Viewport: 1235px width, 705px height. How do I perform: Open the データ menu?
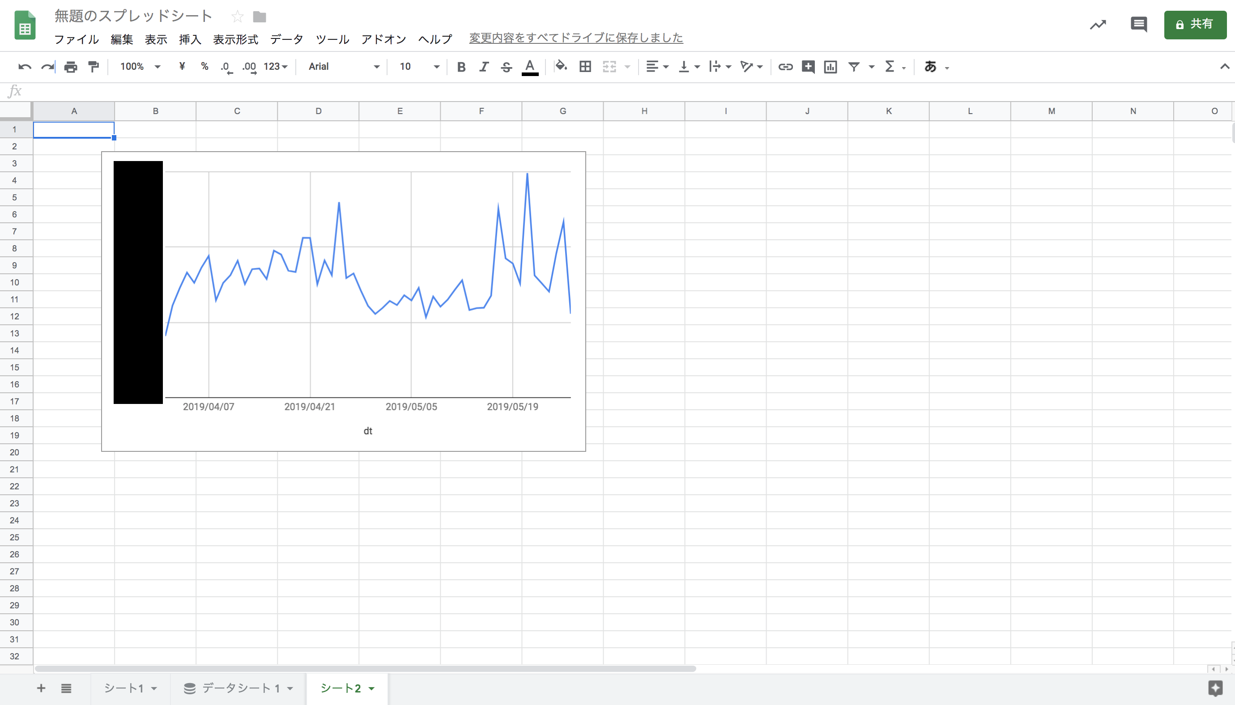287,39
